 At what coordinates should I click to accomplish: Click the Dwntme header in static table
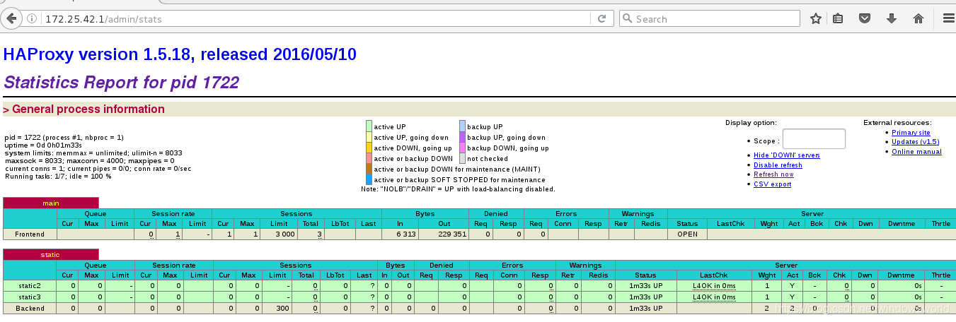point(901,275)
